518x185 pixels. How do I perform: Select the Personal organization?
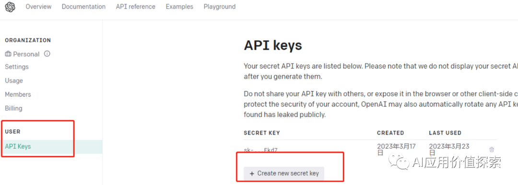click(x=26, y=54)
